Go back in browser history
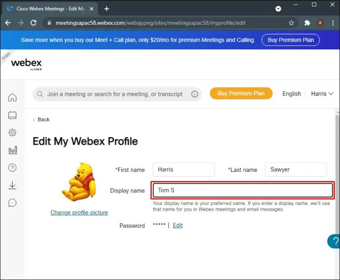The image size is (340, 280). [x=8, y=23]
